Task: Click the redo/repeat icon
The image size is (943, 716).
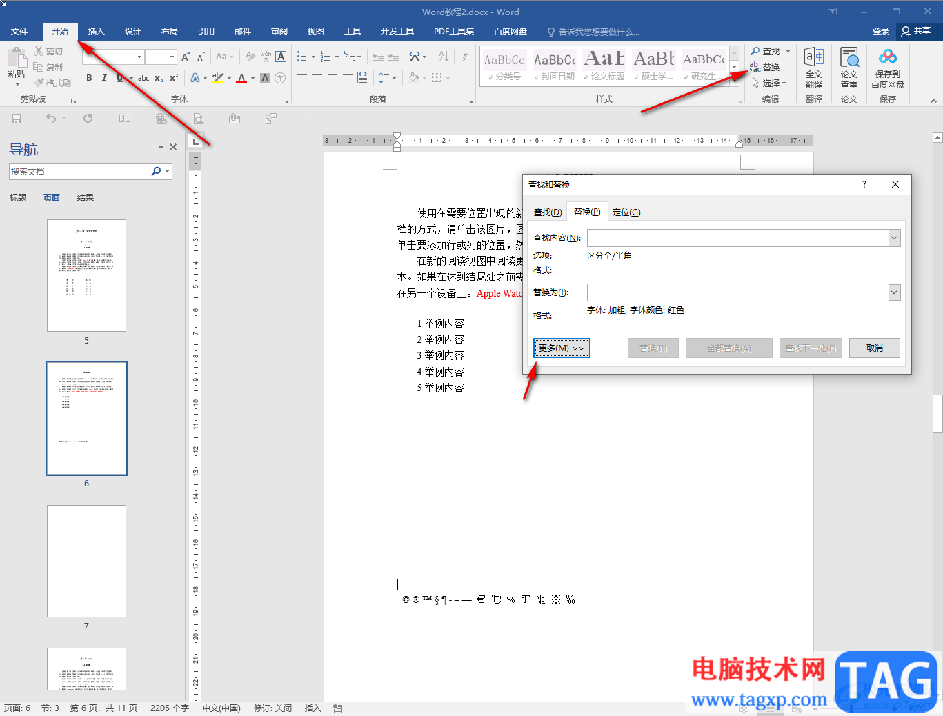Action: click(x=88, y=119)
